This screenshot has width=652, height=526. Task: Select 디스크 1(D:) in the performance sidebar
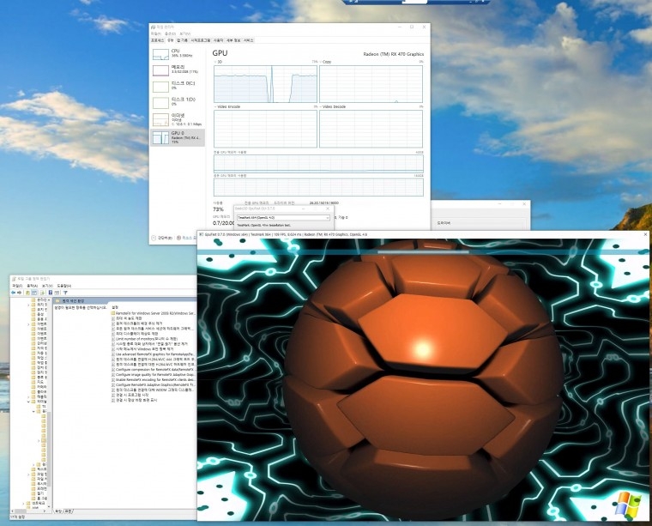pyautogui.click(x=177, y=102)
